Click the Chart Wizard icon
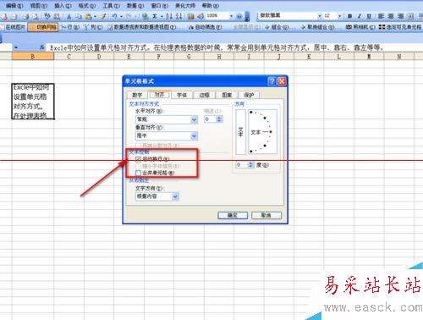Viewport: 423px width, 320px height. 191,16
